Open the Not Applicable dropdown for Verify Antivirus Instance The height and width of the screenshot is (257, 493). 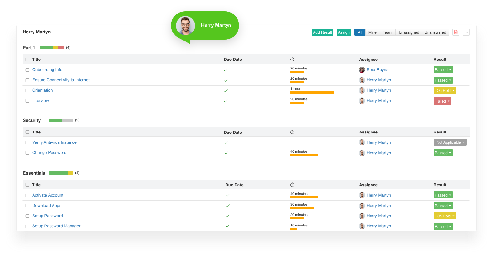click(x=450, y=142)
